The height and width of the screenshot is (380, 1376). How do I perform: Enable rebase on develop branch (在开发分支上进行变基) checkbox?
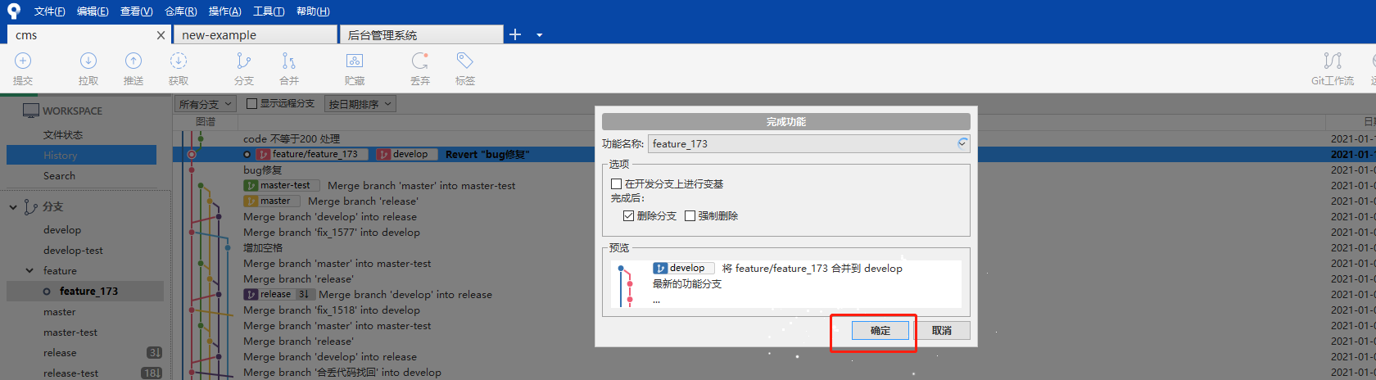[x=617, y=184]
